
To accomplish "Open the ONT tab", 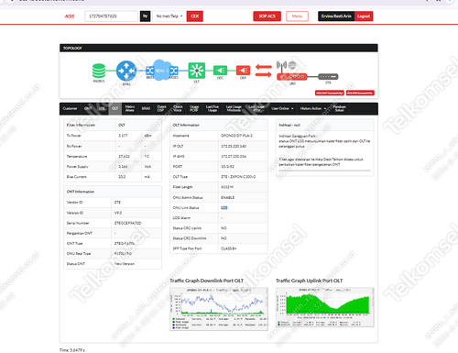I will point(88,108).
